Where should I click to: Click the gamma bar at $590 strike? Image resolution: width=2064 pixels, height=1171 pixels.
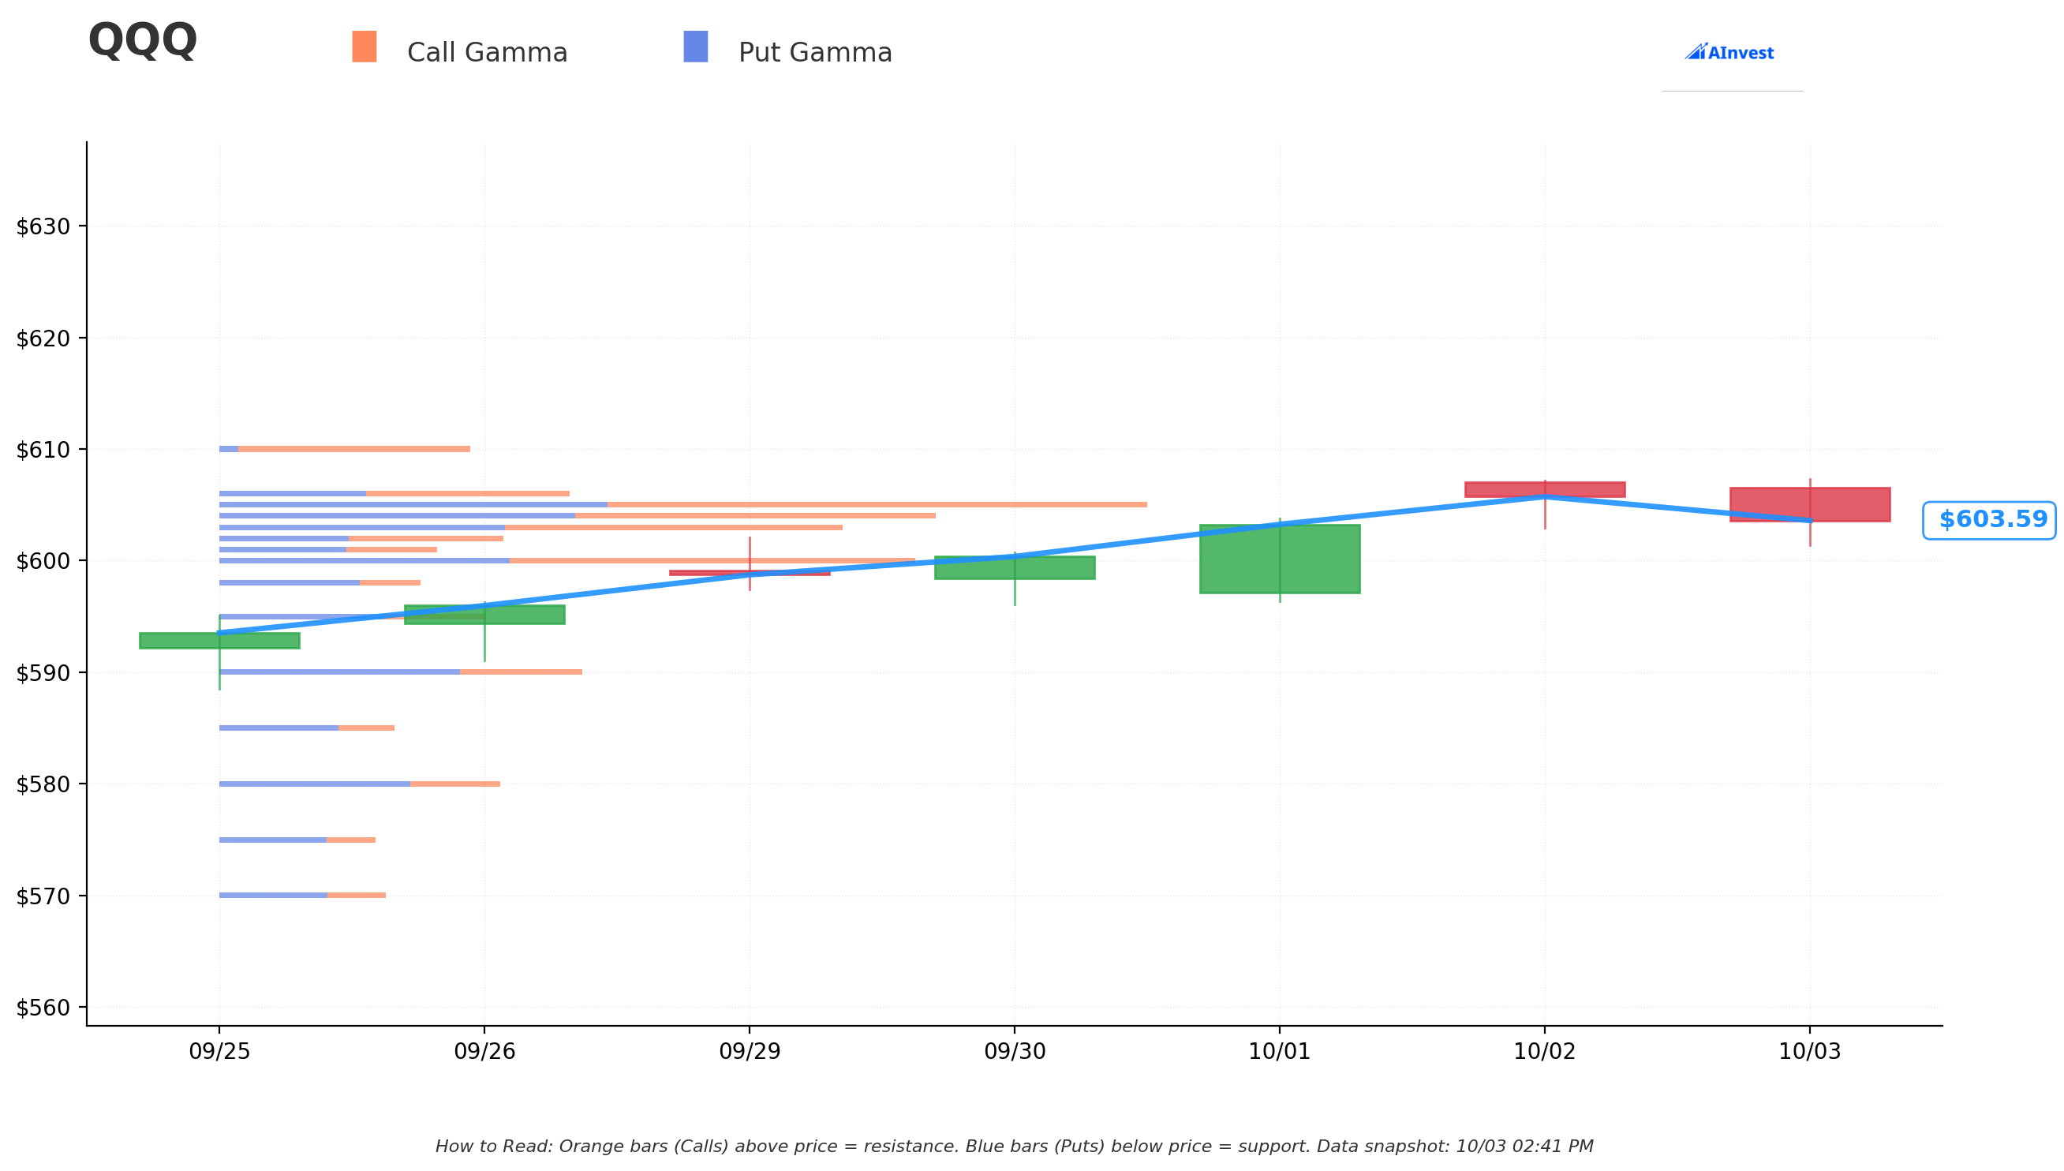pyautogui.click(x=401, y=672)
